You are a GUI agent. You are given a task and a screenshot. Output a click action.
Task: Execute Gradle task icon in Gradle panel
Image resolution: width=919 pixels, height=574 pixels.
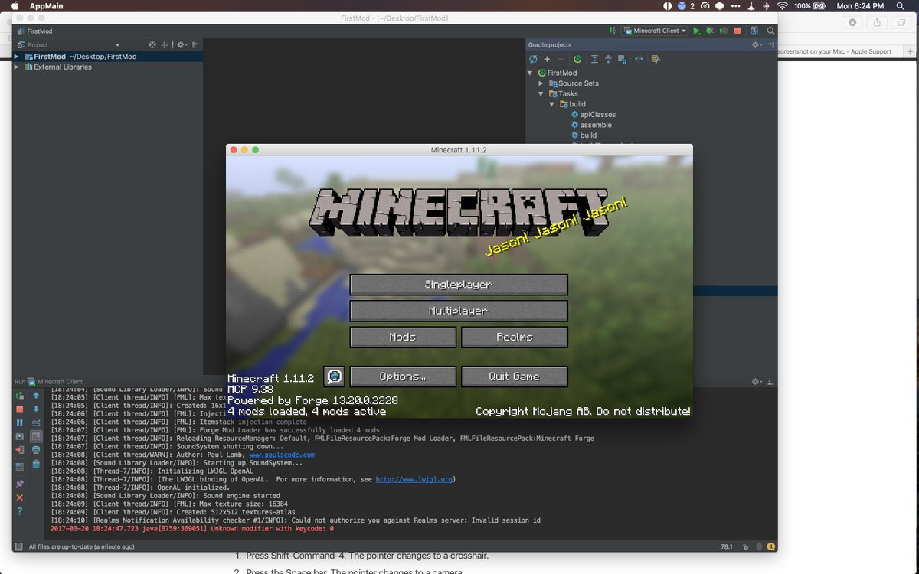point(577,59)
